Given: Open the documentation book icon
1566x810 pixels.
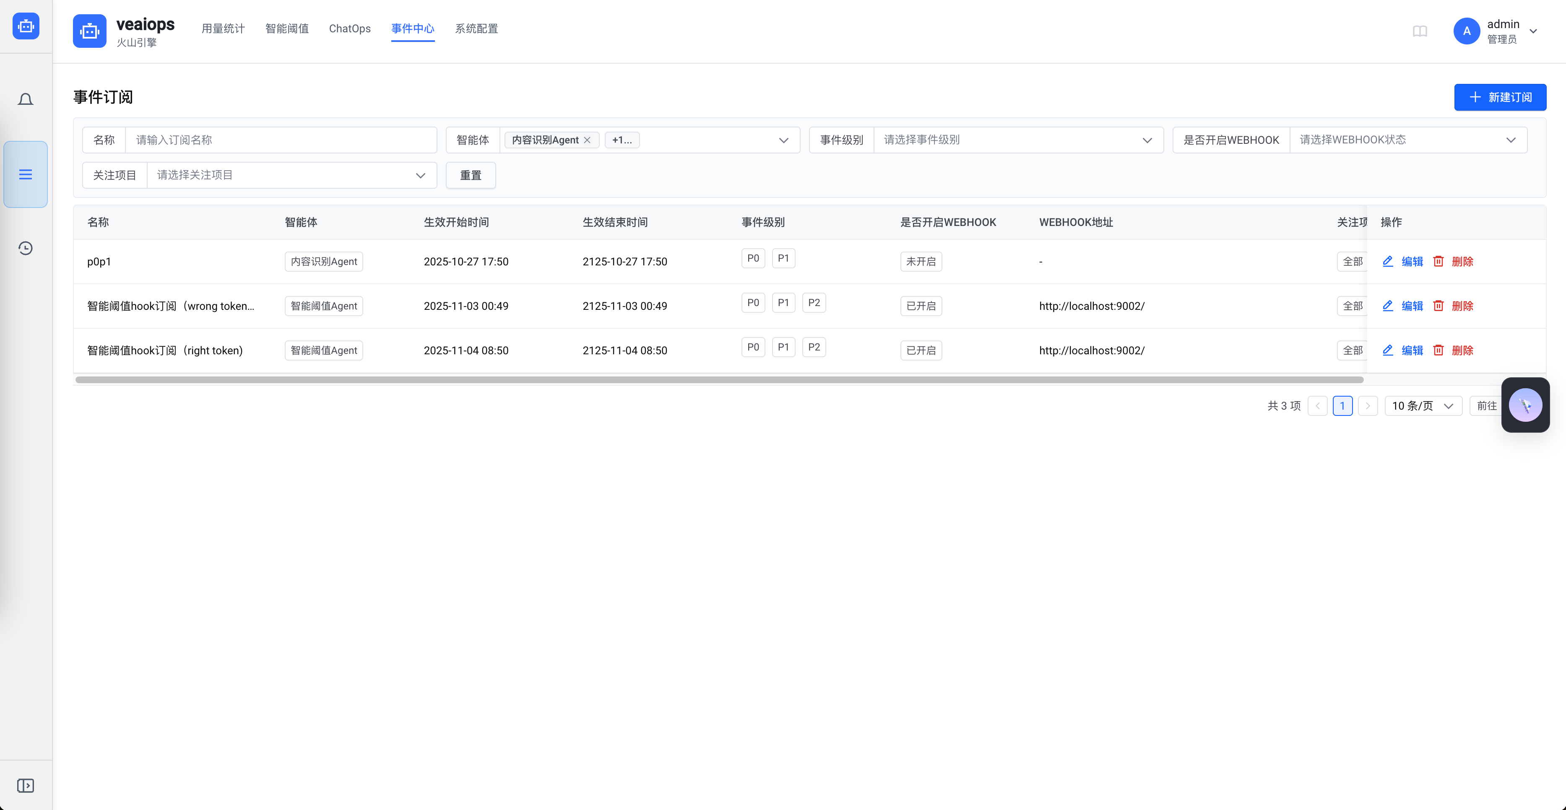Looking at the screenshot, I should point(1420,31).
